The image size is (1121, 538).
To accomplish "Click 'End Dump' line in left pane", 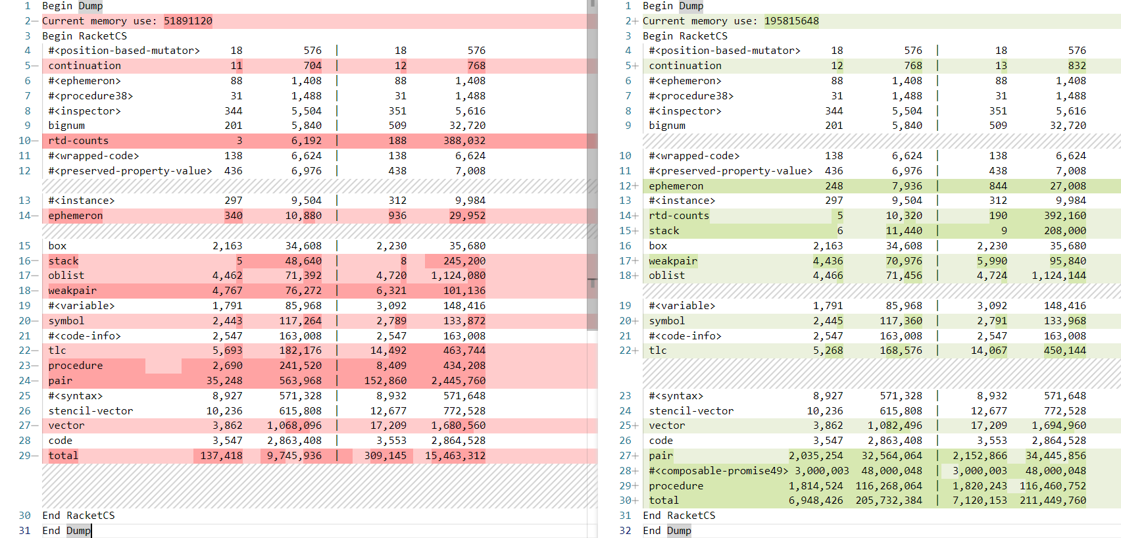I will tap(66, 531).
